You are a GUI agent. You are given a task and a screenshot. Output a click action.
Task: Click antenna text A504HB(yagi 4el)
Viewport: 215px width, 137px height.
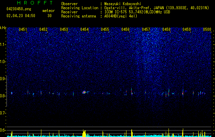121,16
